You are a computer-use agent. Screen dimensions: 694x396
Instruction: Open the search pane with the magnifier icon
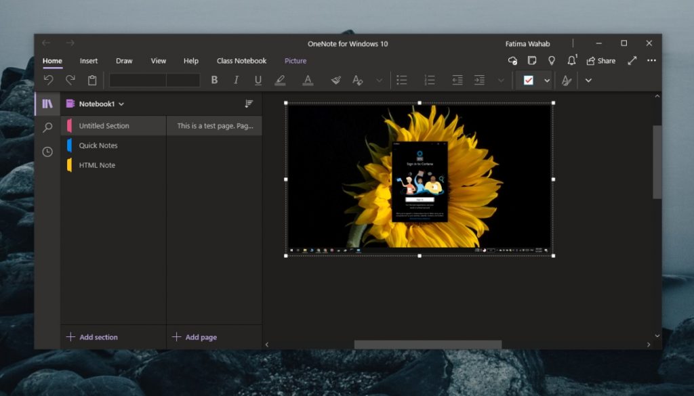pos(47,127)
